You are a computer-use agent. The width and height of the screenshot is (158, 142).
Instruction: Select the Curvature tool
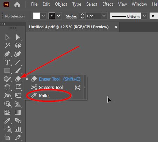click(x=18, y=54)
